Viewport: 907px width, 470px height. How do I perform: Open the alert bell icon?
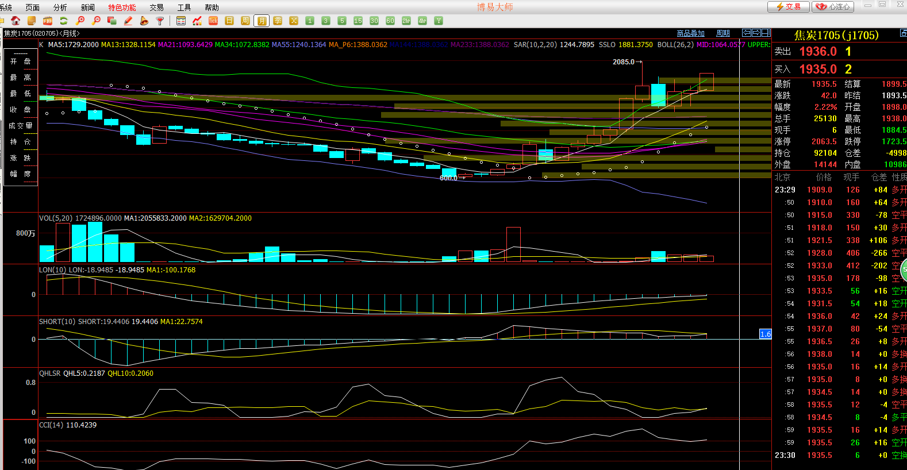(x=144, y=21)
